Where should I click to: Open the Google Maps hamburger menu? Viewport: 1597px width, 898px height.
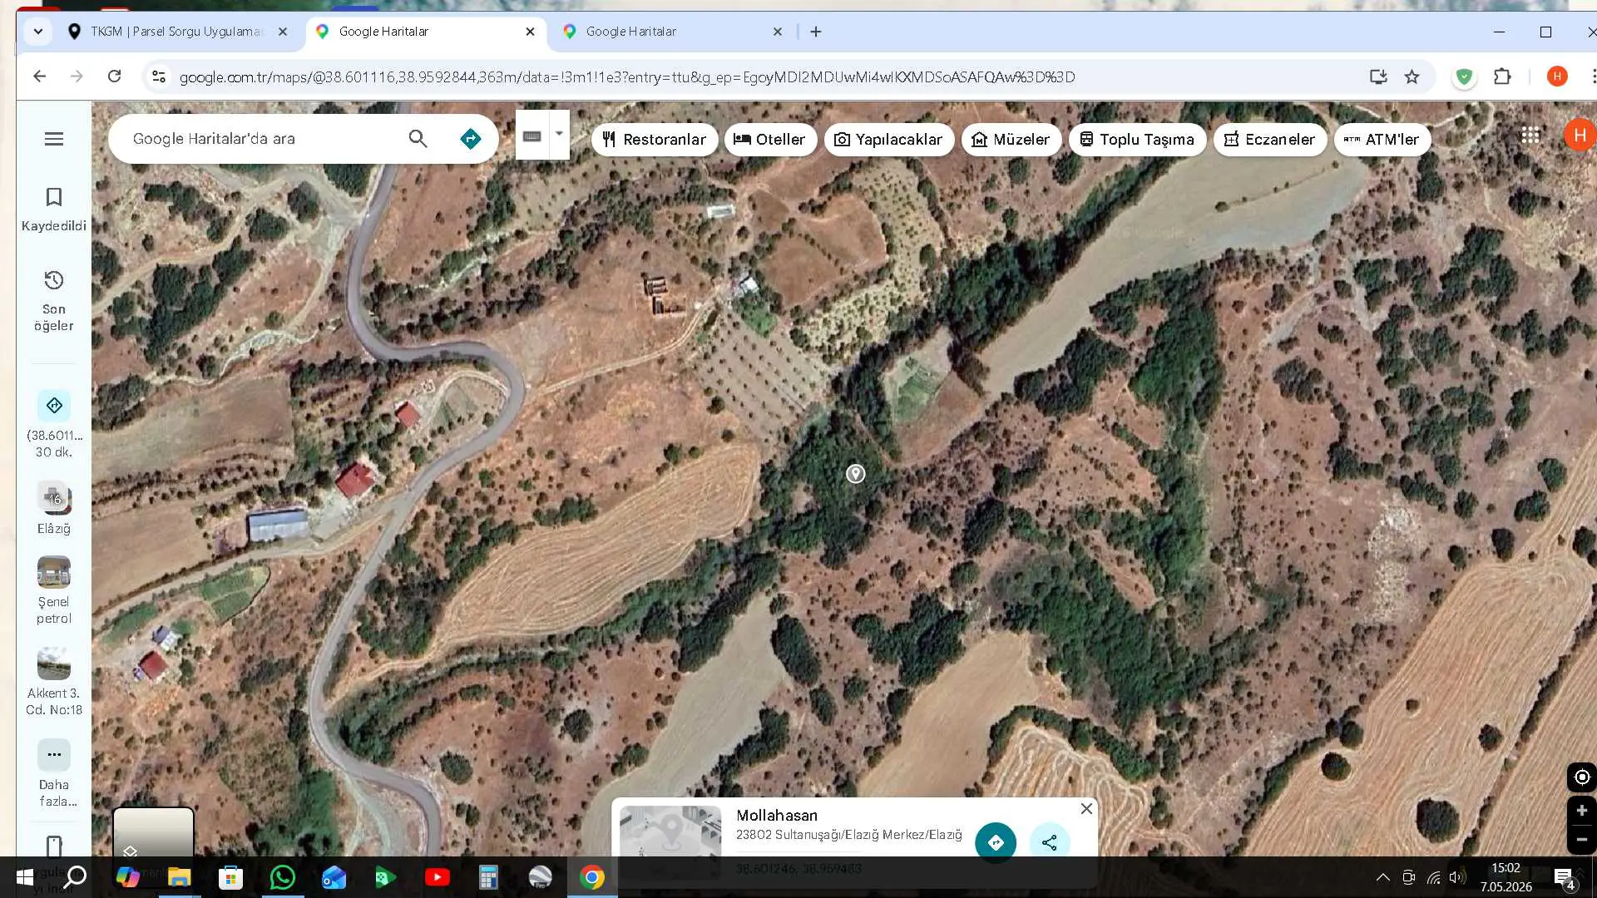click(x=54, y=139)
